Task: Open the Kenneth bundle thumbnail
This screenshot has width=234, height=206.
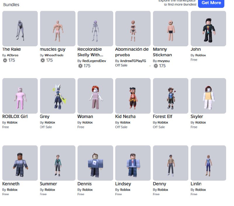Action: 20,163
